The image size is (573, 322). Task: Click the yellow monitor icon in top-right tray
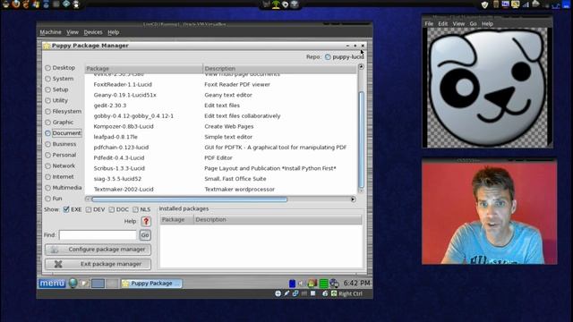(x=516, y=4)
